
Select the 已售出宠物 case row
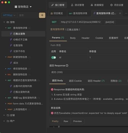coord(23,34)
